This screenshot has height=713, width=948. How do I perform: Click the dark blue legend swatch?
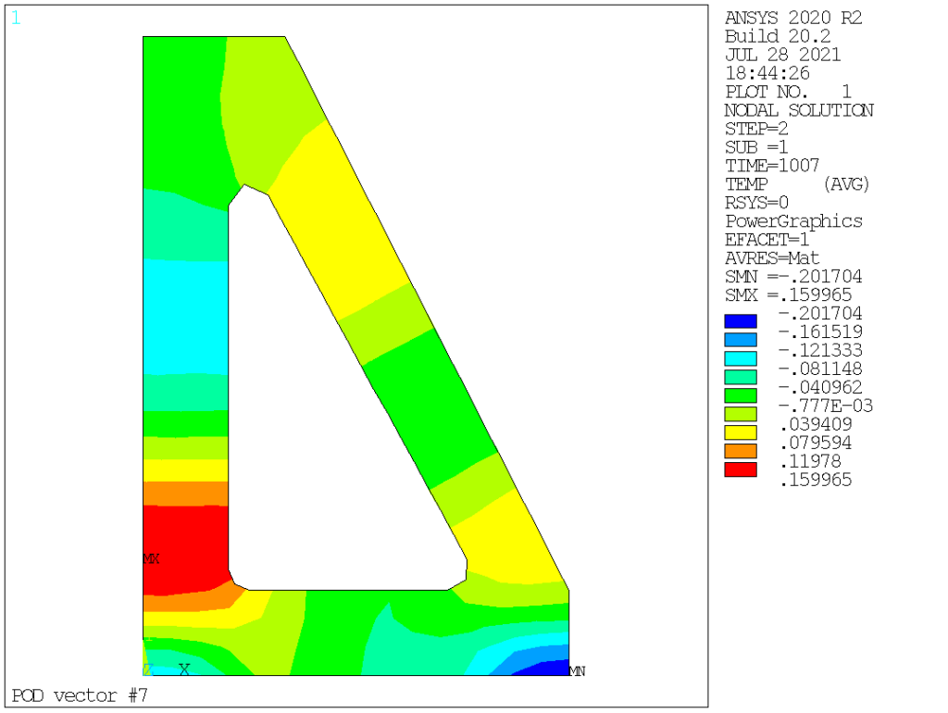(x=740, y=321)
